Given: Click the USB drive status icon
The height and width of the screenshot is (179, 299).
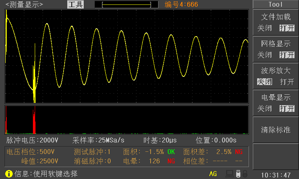Looking at the screenshot, I should coord(238,174).
